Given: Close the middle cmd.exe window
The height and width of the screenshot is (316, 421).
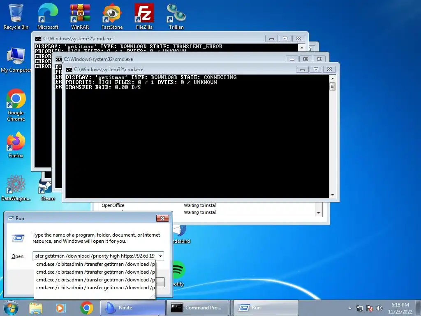Looking at the screenshot, I should click(319, 59).
